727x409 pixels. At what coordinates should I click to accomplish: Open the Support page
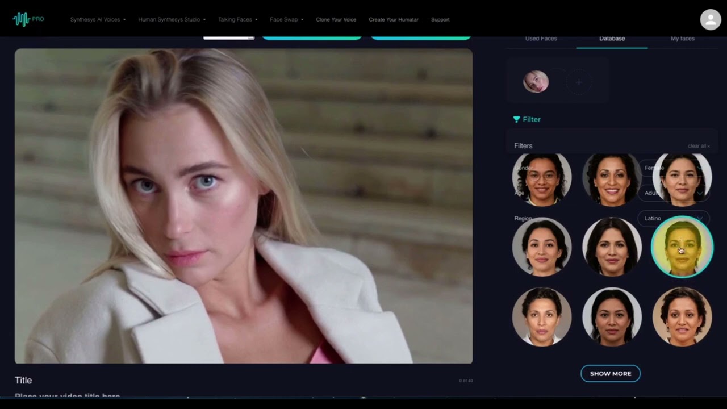point(440,19)
